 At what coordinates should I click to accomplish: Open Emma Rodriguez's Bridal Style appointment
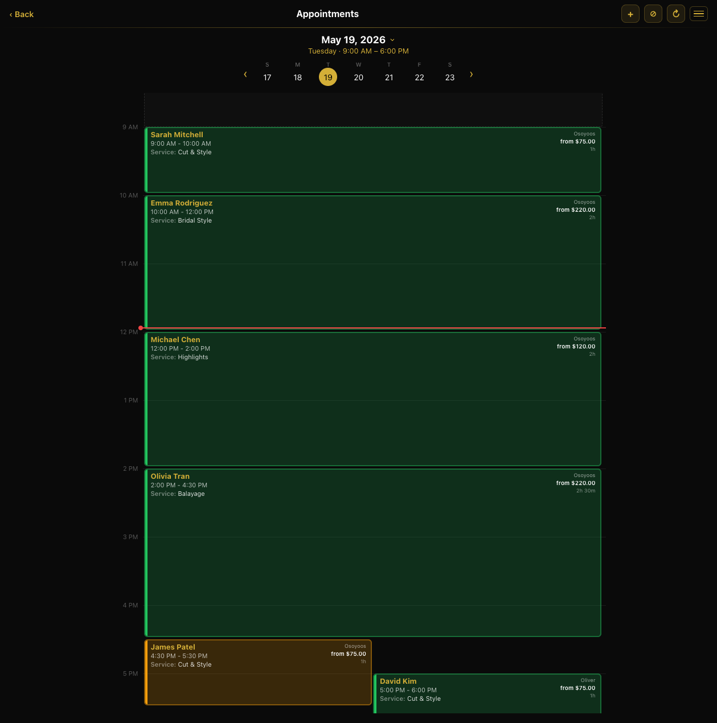[x=373, y=262]
